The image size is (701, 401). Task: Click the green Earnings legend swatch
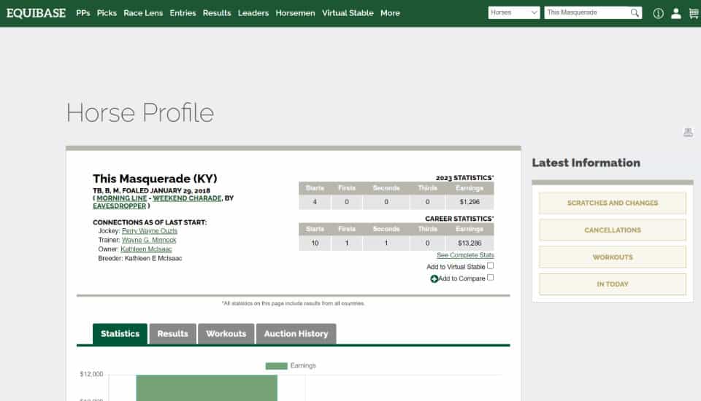tap(276, 366)
